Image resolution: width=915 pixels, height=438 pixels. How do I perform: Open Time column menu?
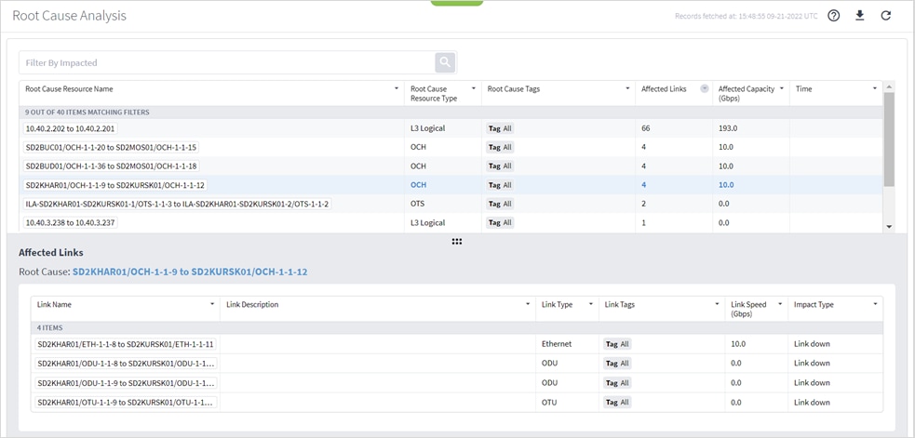(x=875, y=88)
